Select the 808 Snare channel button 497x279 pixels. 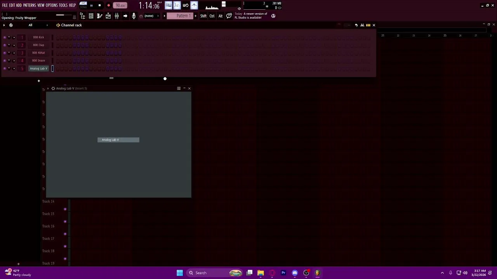pyautogui.click(x=38, y=60)
